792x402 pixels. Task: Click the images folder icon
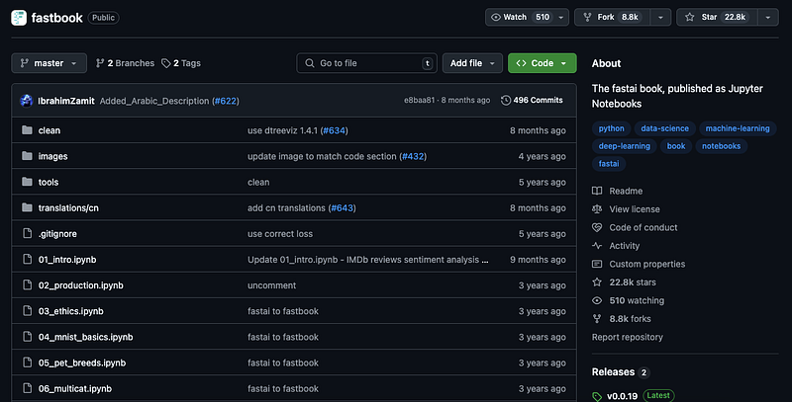(28, 156)
